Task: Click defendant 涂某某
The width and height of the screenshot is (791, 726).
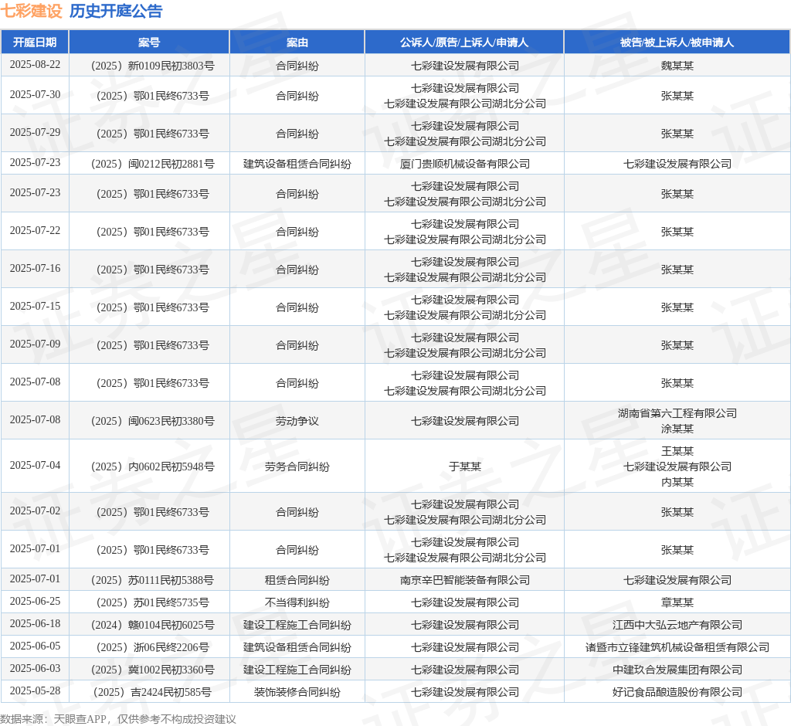Action: pos(677,429)
